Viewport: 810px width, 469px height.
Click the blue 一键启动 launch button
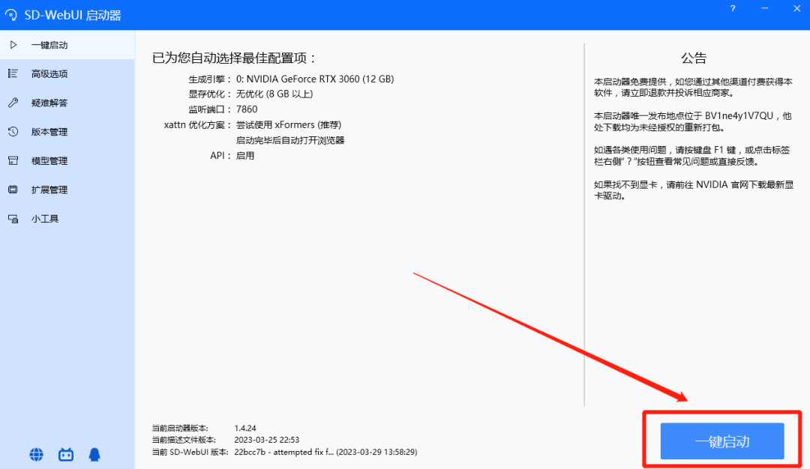pos(722,441)
